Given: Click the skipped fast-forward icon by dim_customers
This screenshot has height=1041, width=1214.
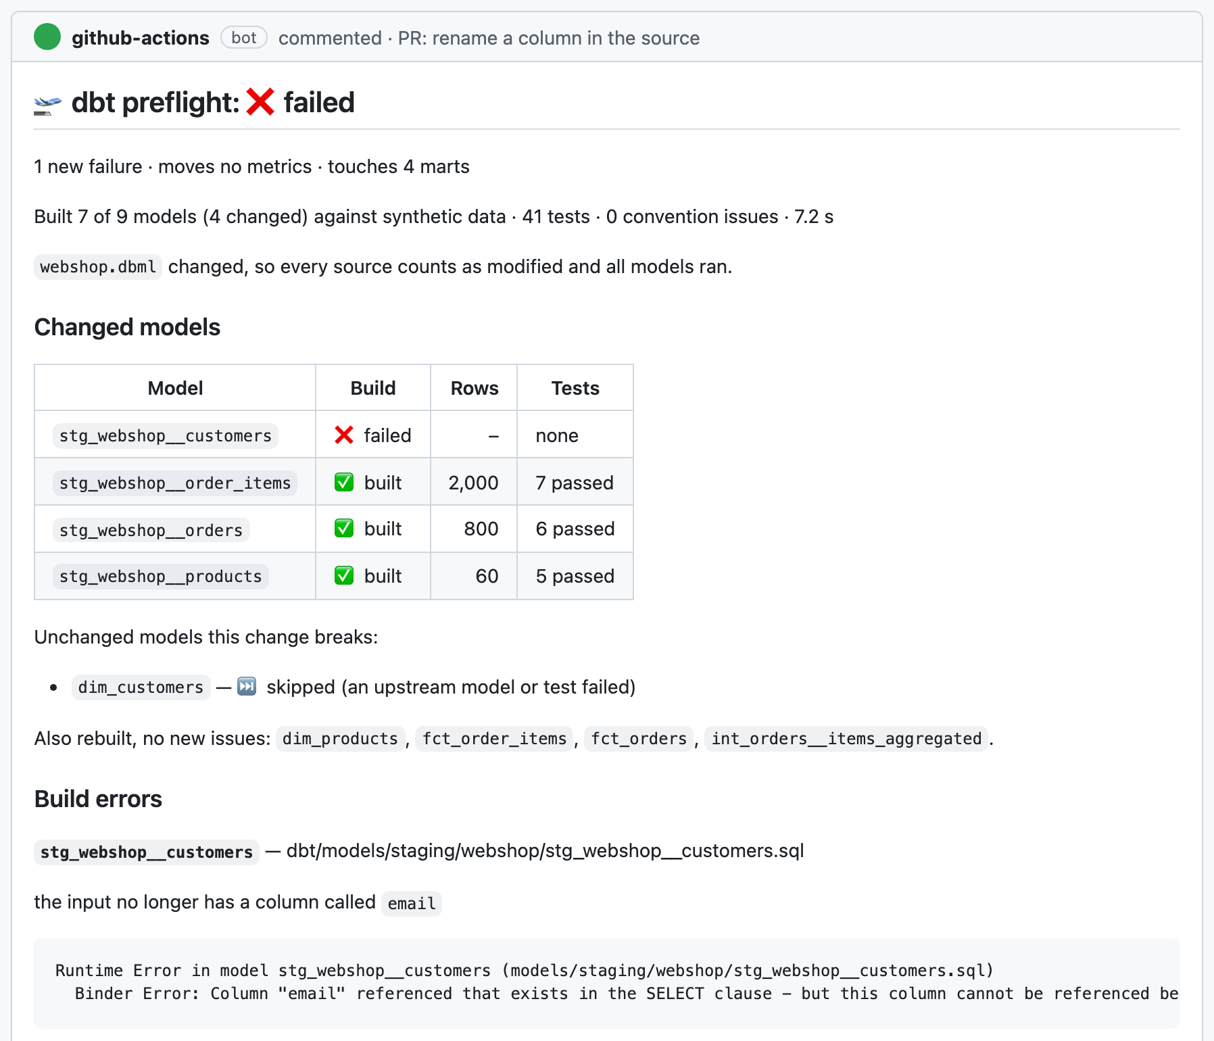Looking at the screenshot, I should (247, 687).
